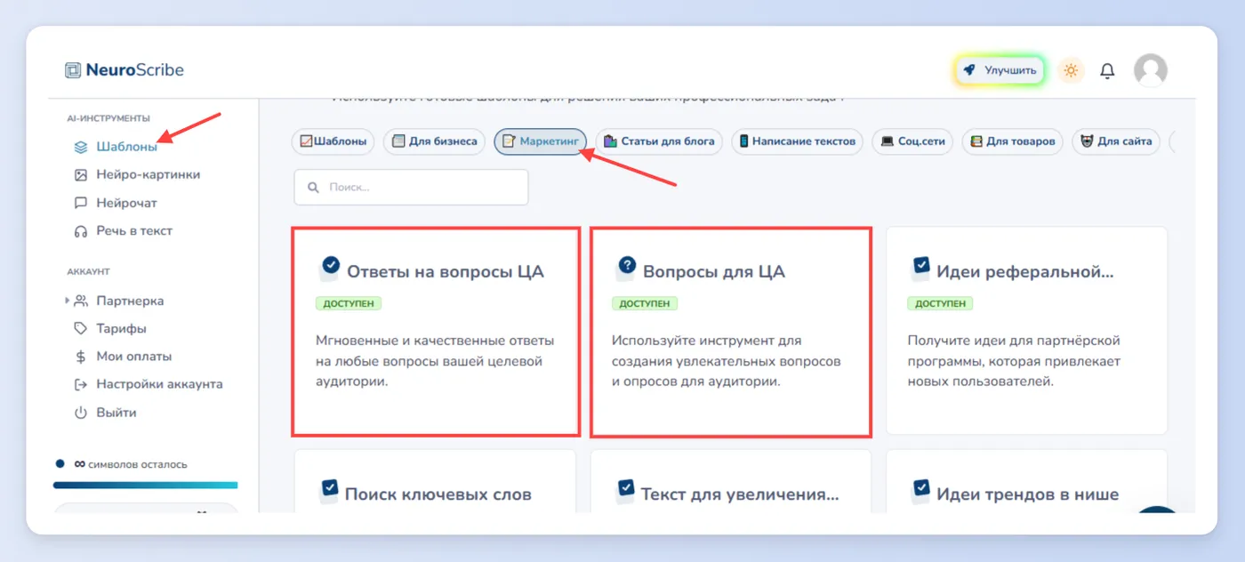Click the Нейро-картинки image icon
1245x562 pixels.
pos(81,175)
